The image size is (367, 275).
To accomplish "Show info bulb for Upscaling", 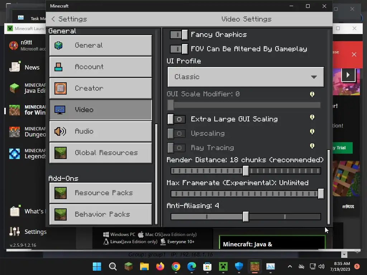I will (312, 132).
